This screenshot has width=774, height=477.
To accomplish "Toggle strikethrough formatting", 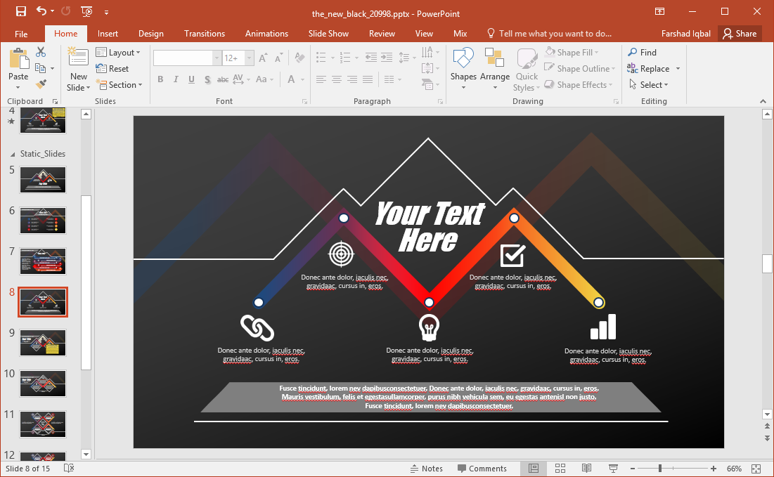I will pos(223,79).
